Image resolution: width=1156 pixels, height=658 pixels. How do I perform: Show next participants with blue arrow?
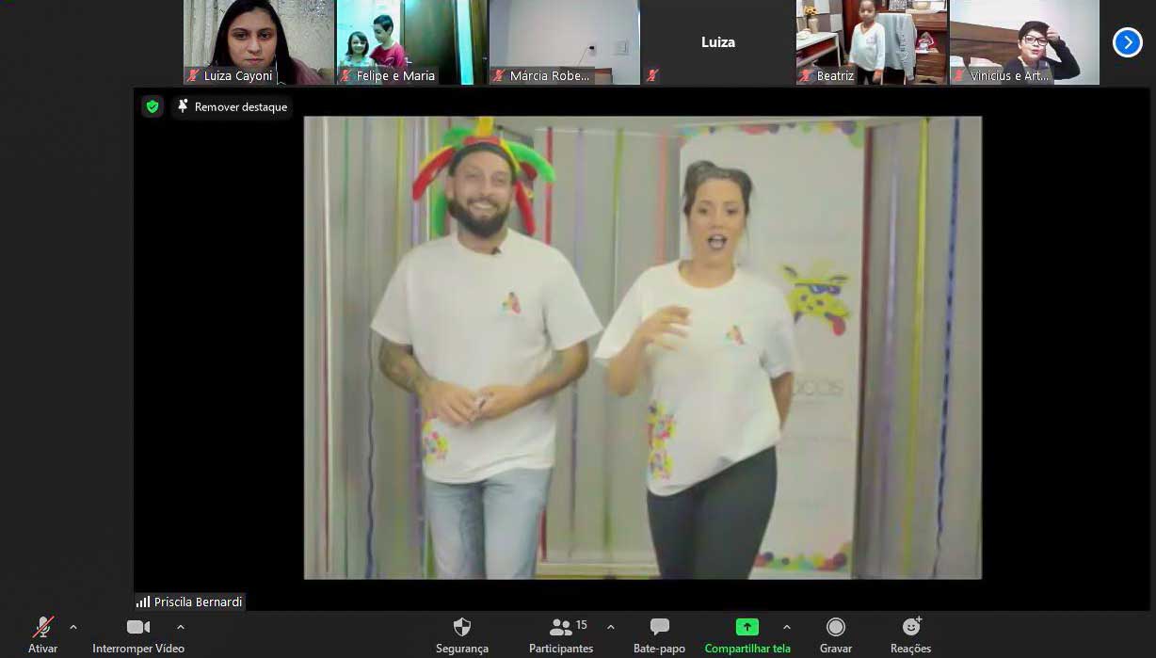click(1127, 42)
